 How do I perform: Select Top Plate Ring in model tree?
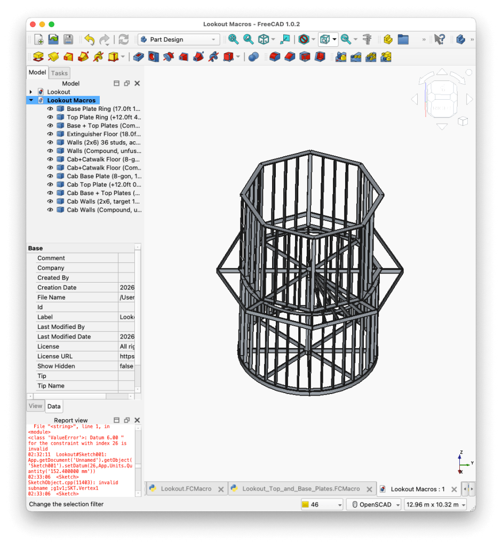click(x=103, y=117)
